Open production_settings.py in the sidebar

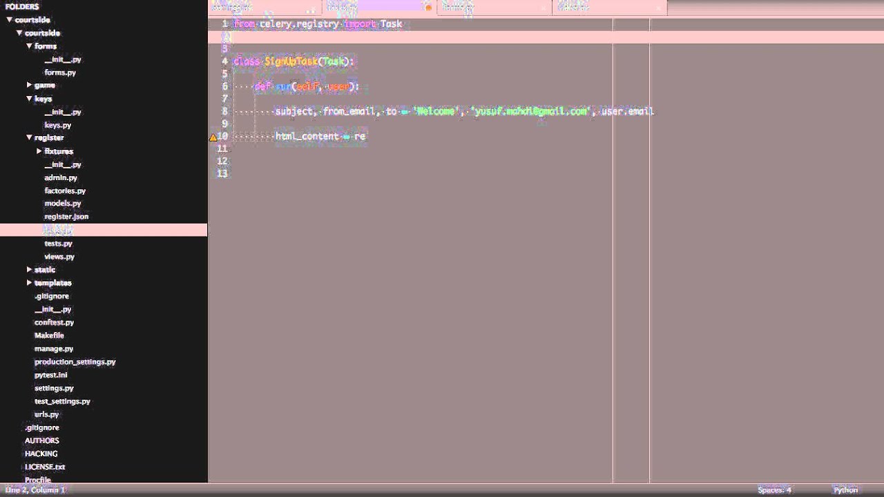click(75, 362)
